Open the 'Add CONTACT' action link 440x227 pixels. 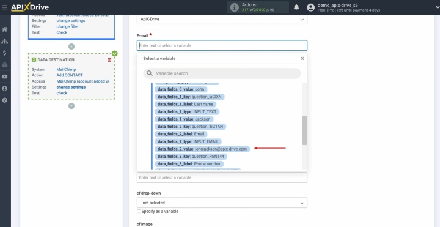click(70, 75)
